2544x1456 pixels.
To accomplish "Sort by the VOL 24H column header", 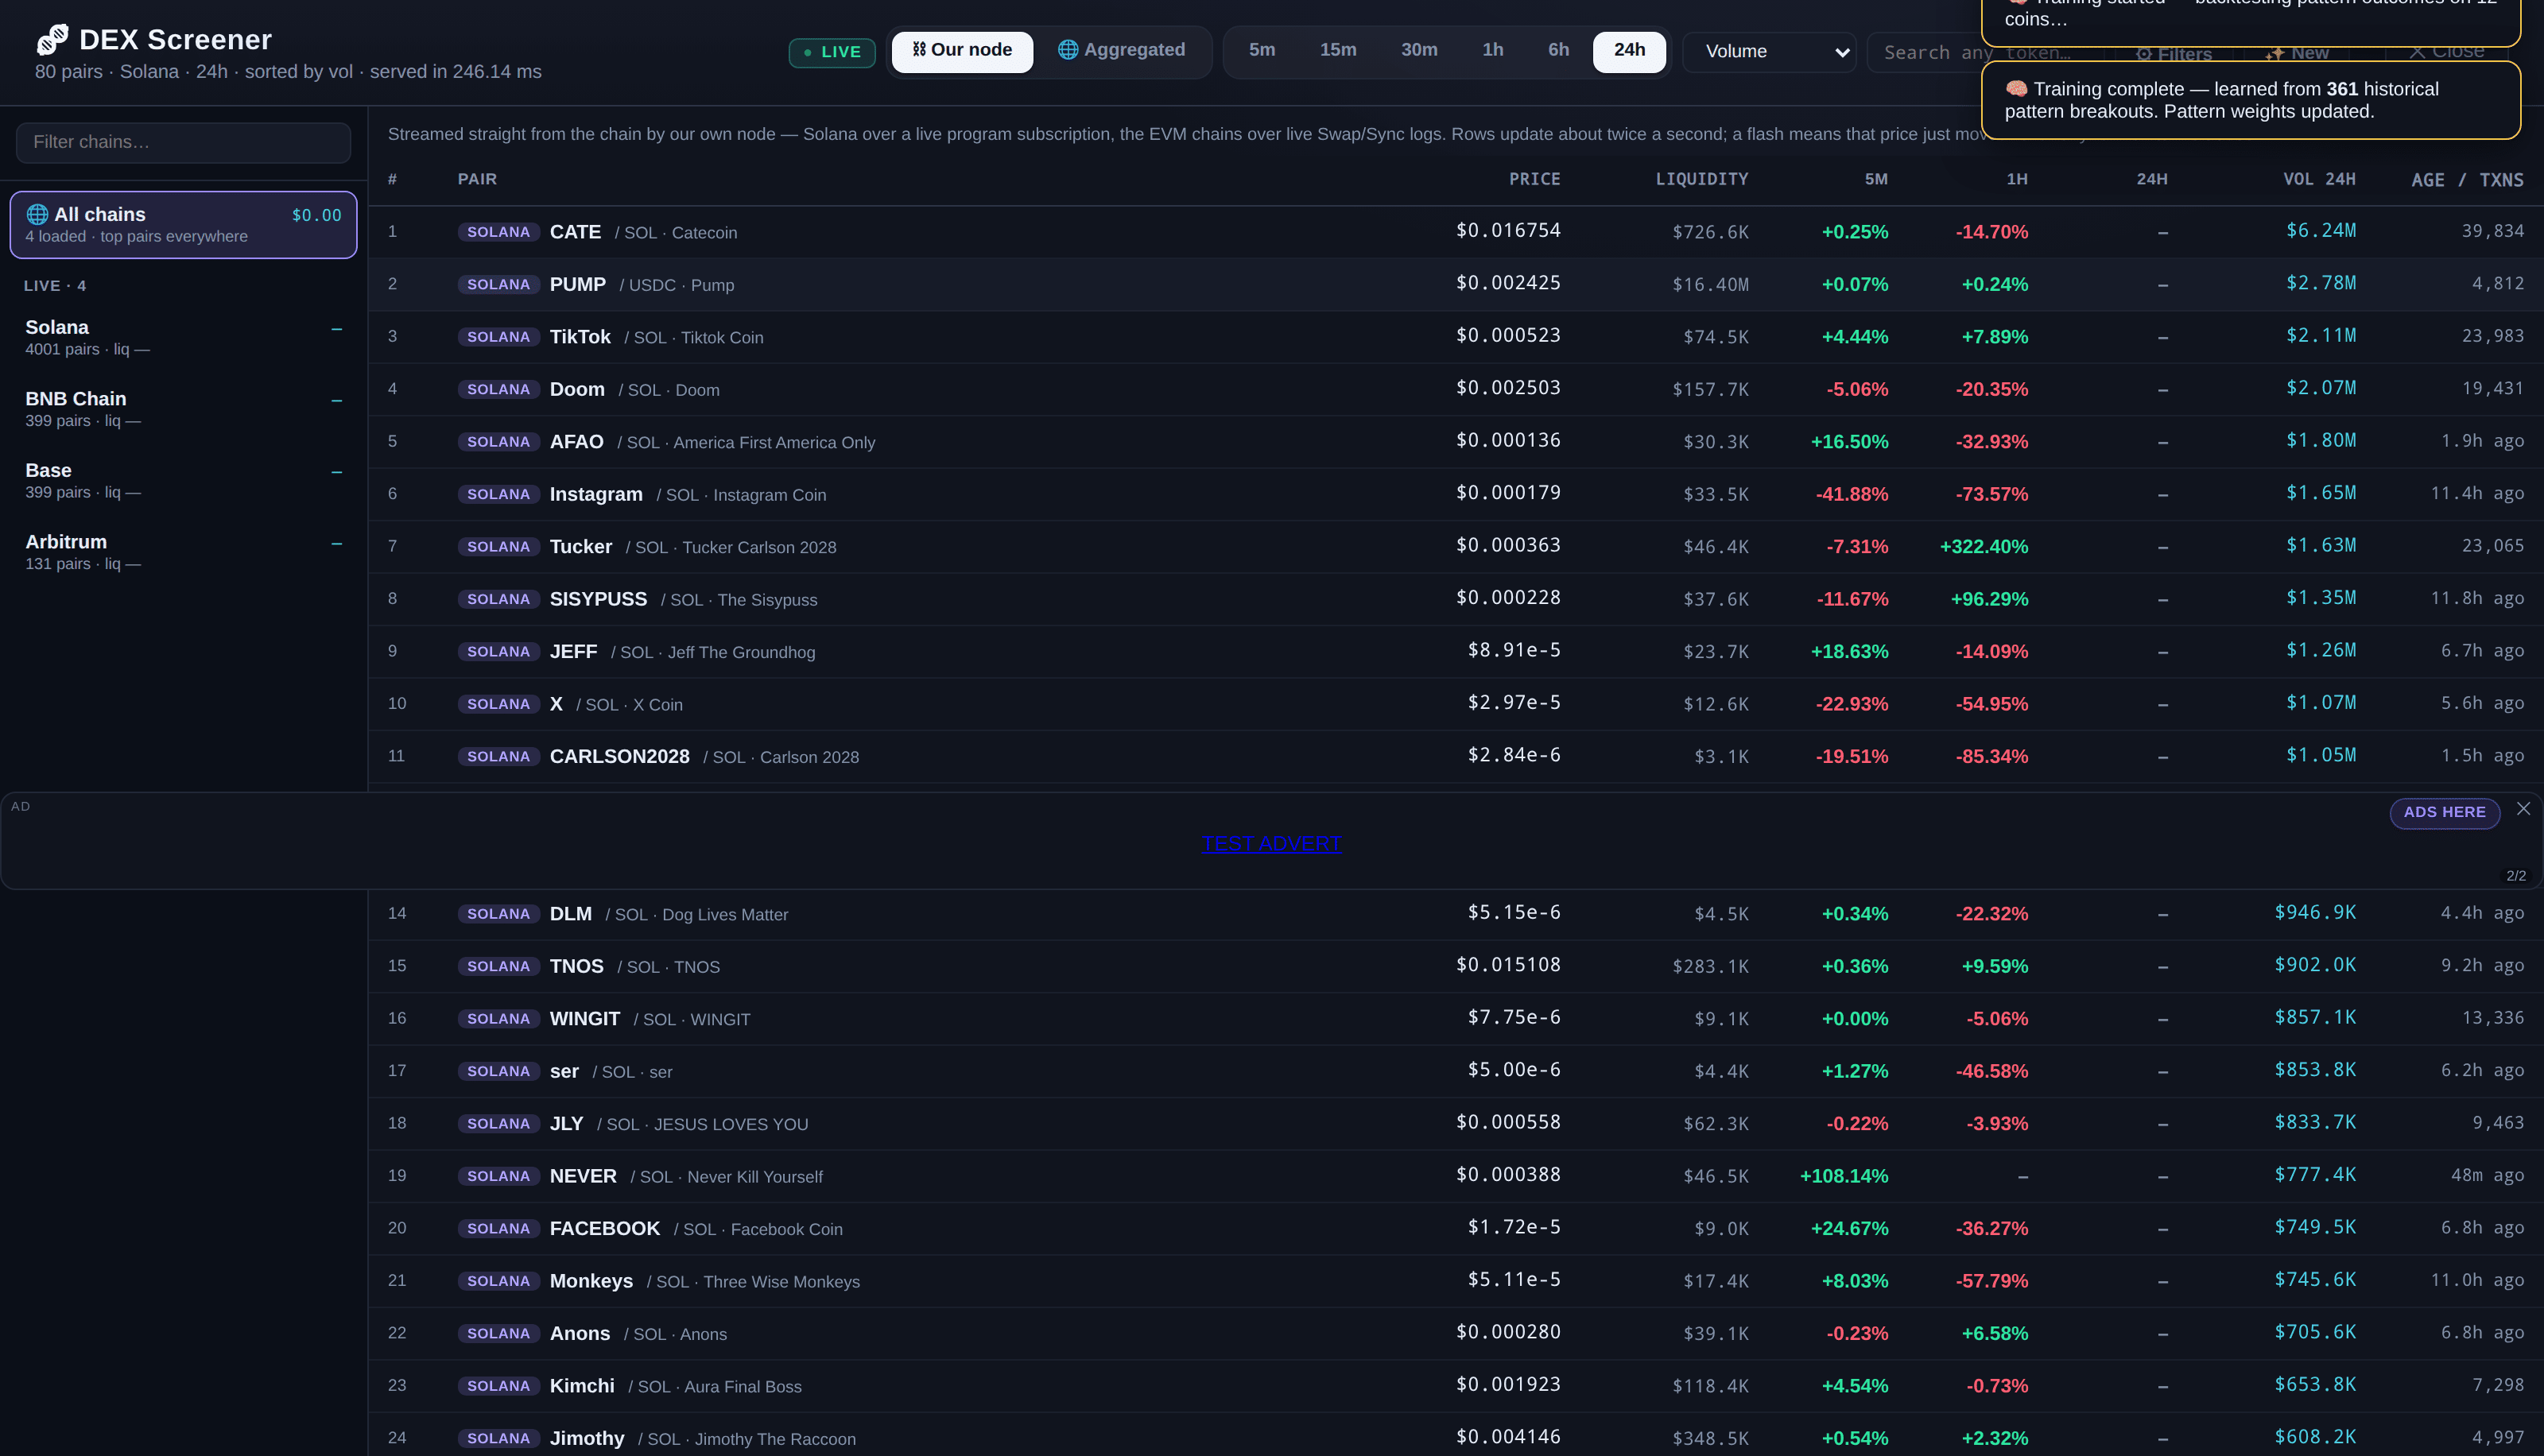I will point(2319,179).
